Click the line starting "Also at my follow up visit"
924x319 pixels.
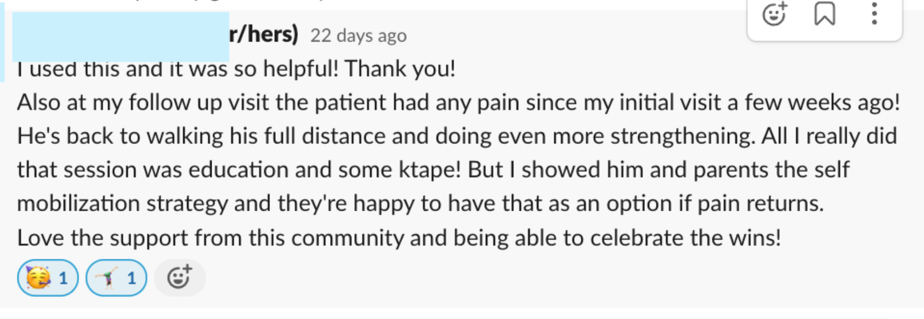(458, 103)
